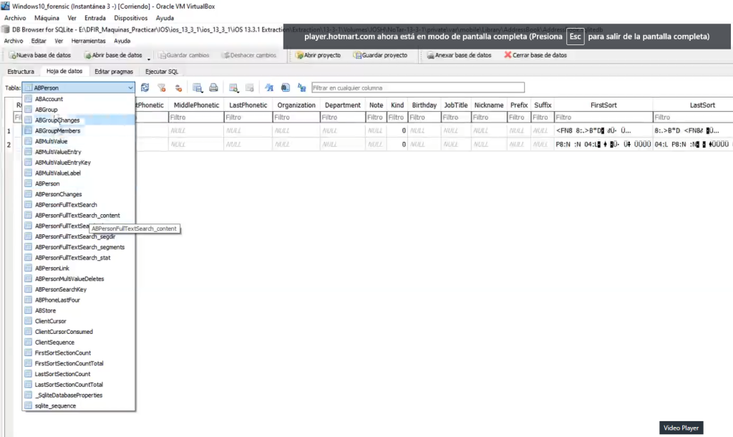Sort by the JobTitle column header
This screenshot has width=733, height=437.
[455, 105]
